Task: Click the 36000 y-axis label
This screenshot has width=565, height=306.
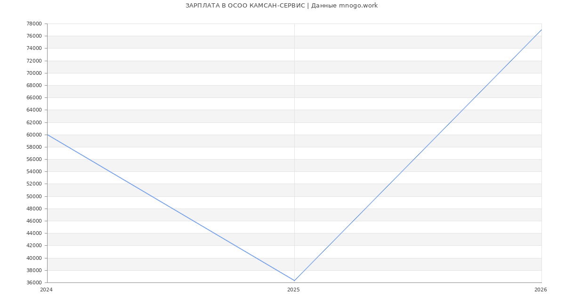Action: tap(34, 282)
